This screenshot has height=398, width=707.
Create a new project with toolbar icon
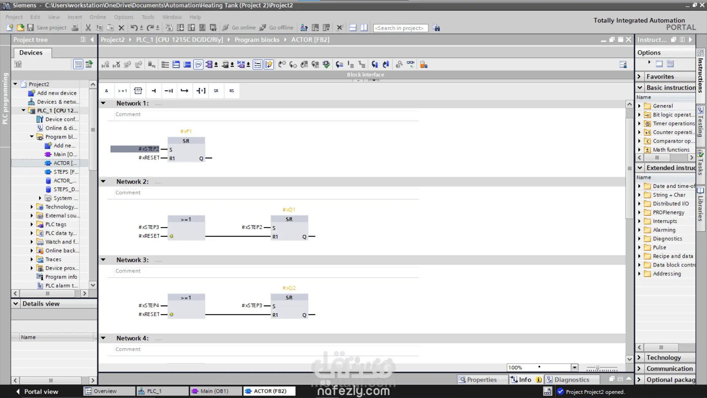pos(10,28)
